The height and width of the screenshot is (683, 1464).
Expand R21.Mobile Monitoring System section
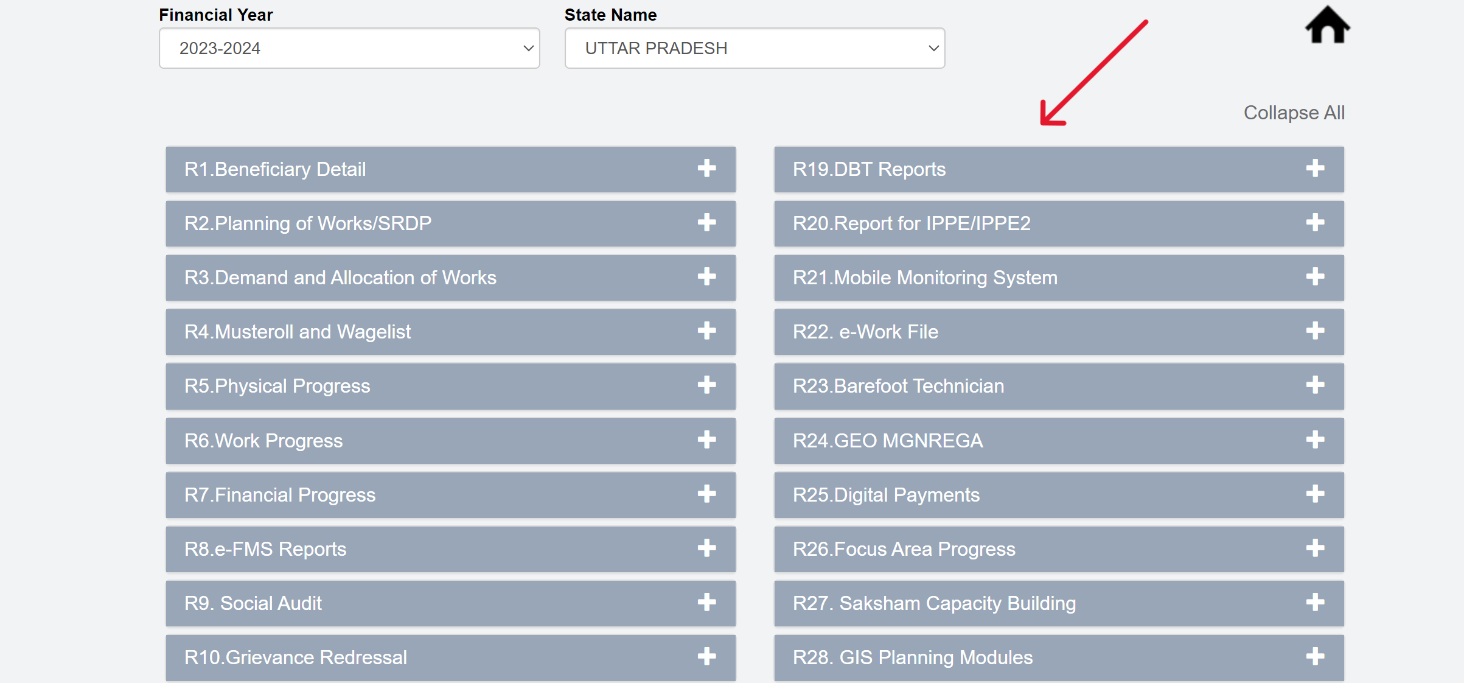1059,278
